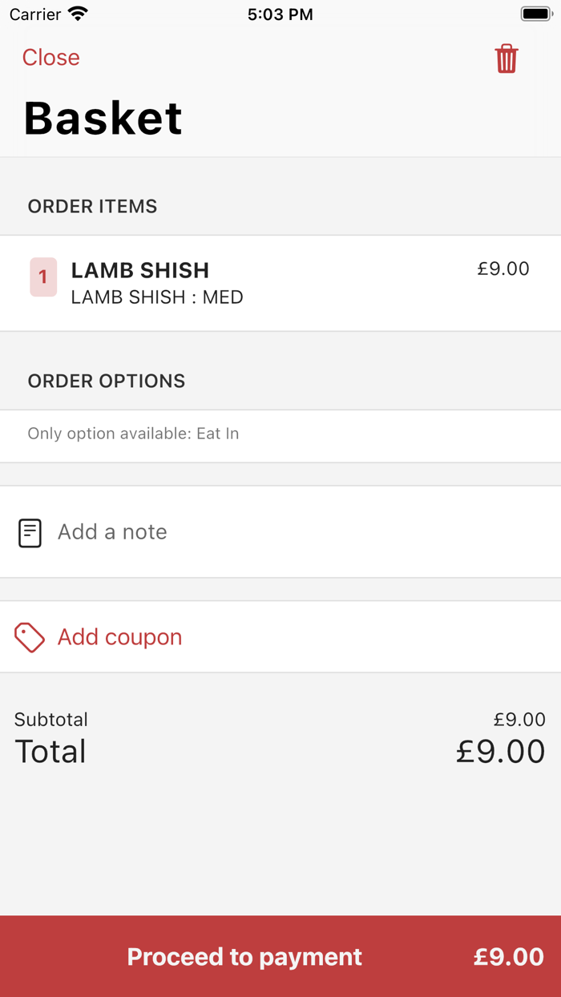
Task: Tap the ORDER ITEMS section header
Action: [92, 207]
